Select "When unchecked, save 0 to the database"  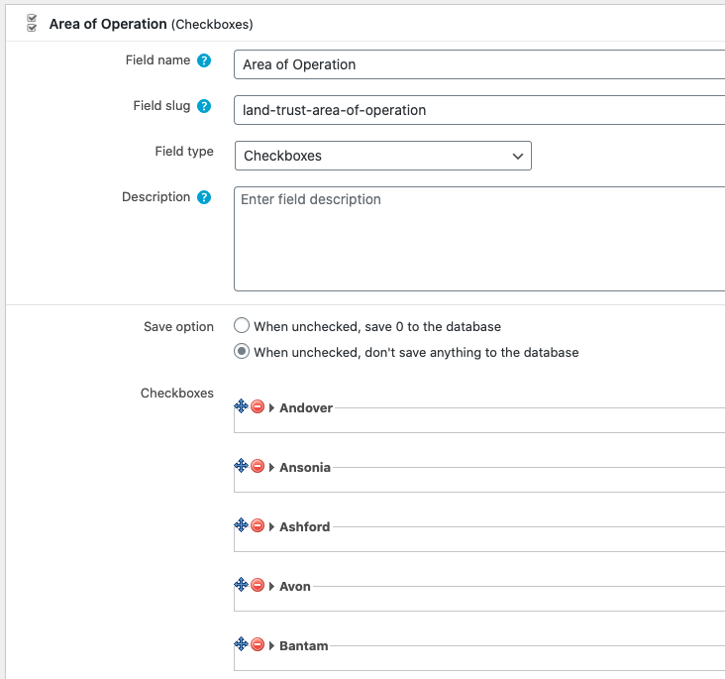[x=242, y=325]
